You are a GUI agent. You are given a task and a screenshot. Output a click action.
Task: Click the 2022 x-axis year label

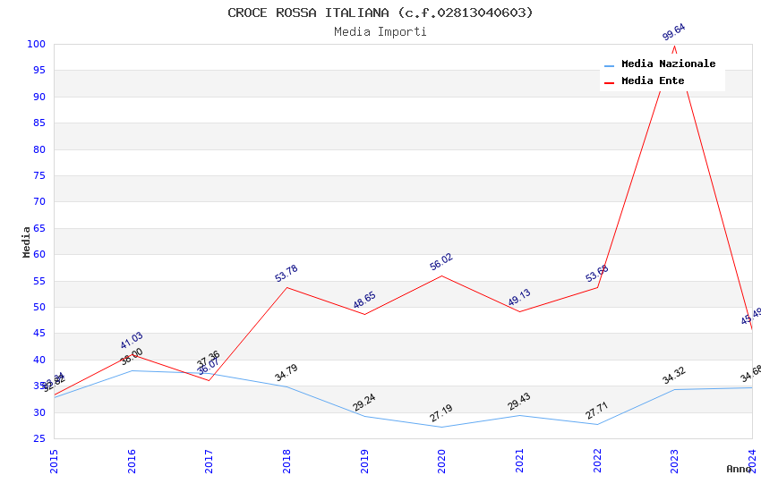point(597,462)
